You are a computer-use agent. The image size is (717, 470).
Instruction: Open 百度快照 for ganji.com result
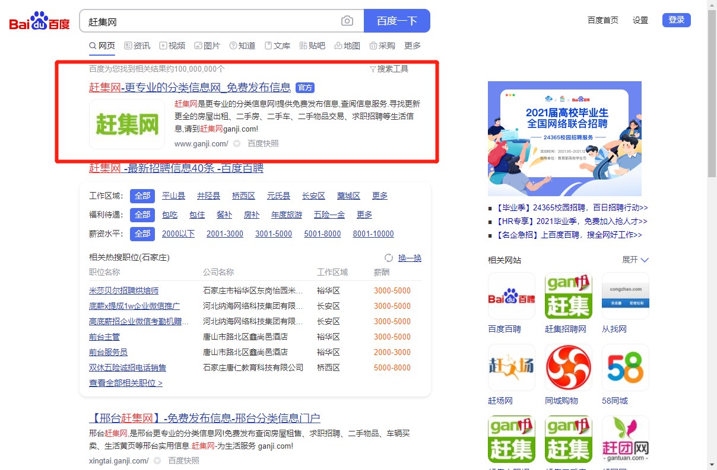point(263,143)
